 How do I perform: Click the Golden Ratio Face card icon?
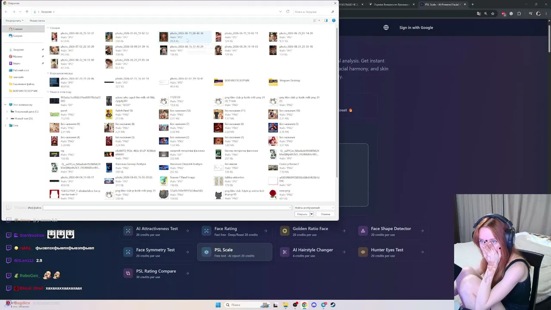click(285, 231)
